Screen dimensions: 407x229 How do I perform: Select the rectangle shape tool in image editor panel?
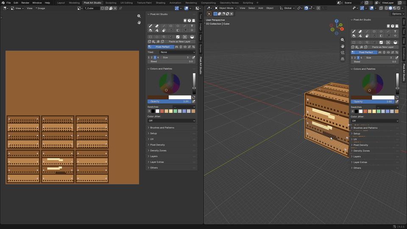click(171, 26)
